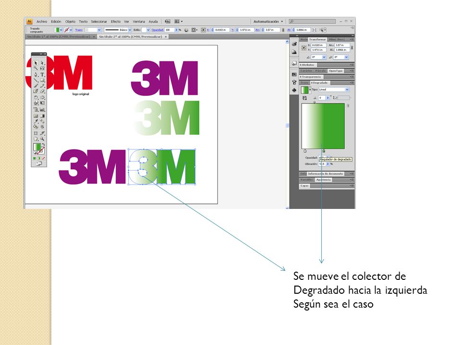
Task: Switch to the OpenType panel tab
Action: pos(336,71)
